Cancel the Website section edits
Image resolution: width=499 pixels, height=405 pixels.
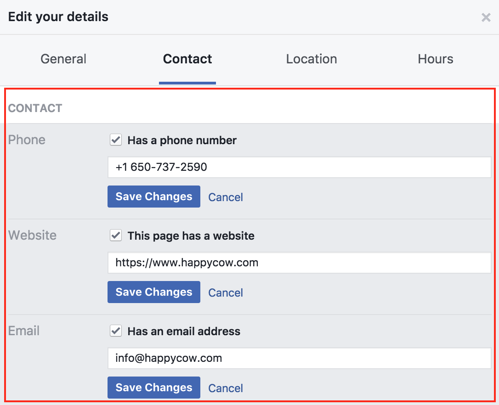(x=226, y=292)
